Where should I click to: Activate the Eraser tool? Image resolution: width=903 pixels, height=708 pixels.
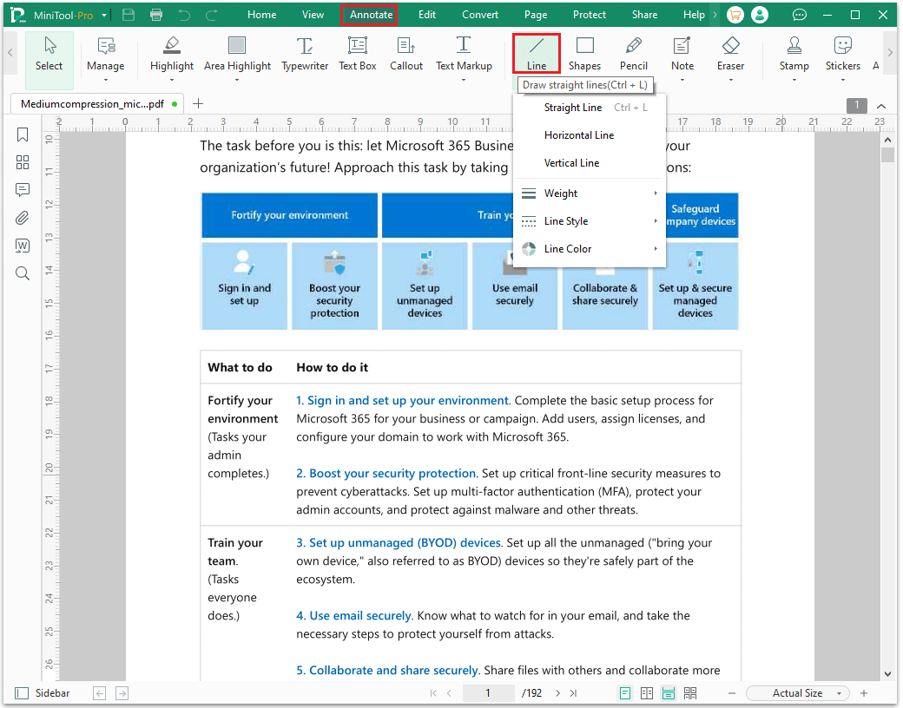click(730, 54)
